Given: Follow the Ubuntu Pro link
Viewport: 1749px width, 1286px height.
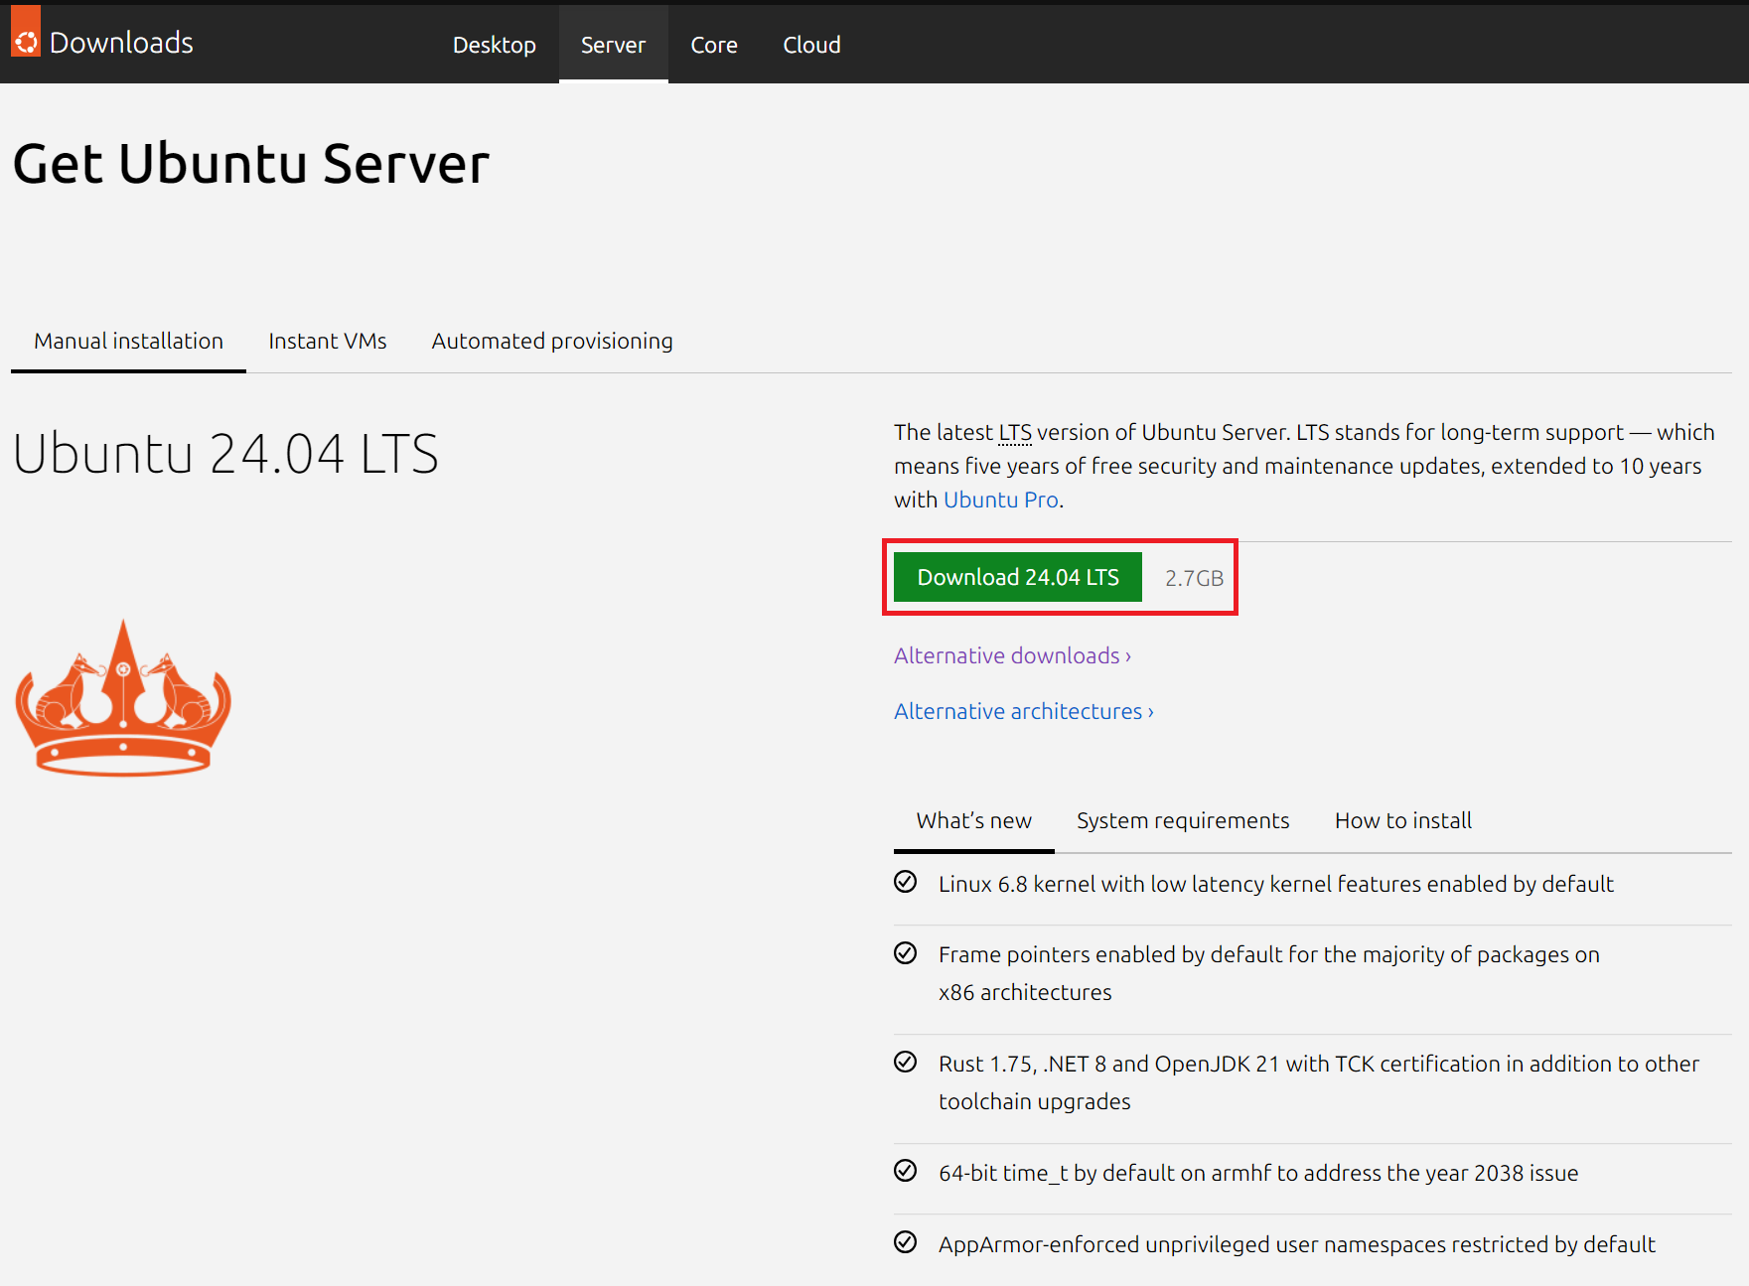Looking at the screenshot, I should click(1001, 500).
